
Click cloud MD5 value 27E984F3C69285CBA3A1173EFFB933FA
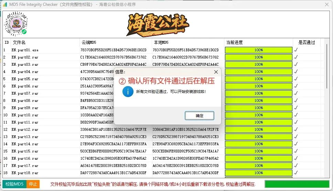[x=114, y=144]
